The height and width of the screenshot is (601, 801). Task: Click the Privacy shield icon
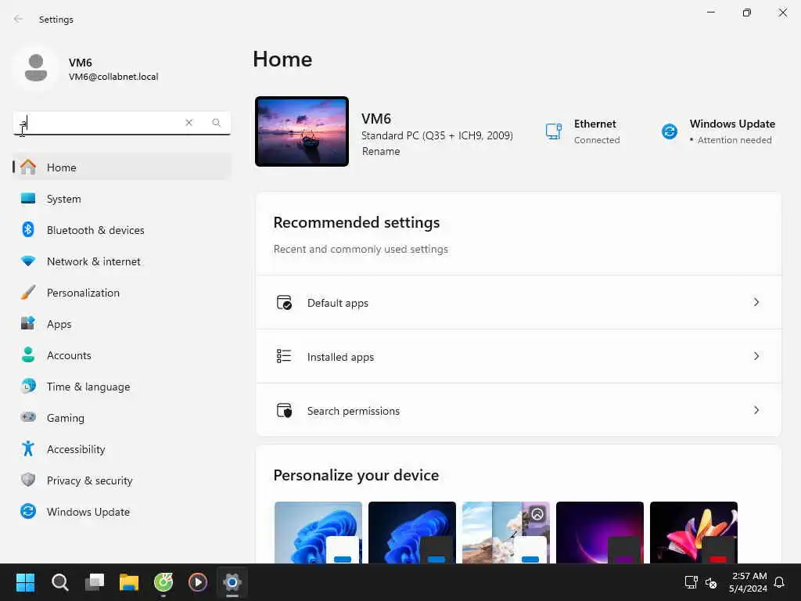point(28,480)
